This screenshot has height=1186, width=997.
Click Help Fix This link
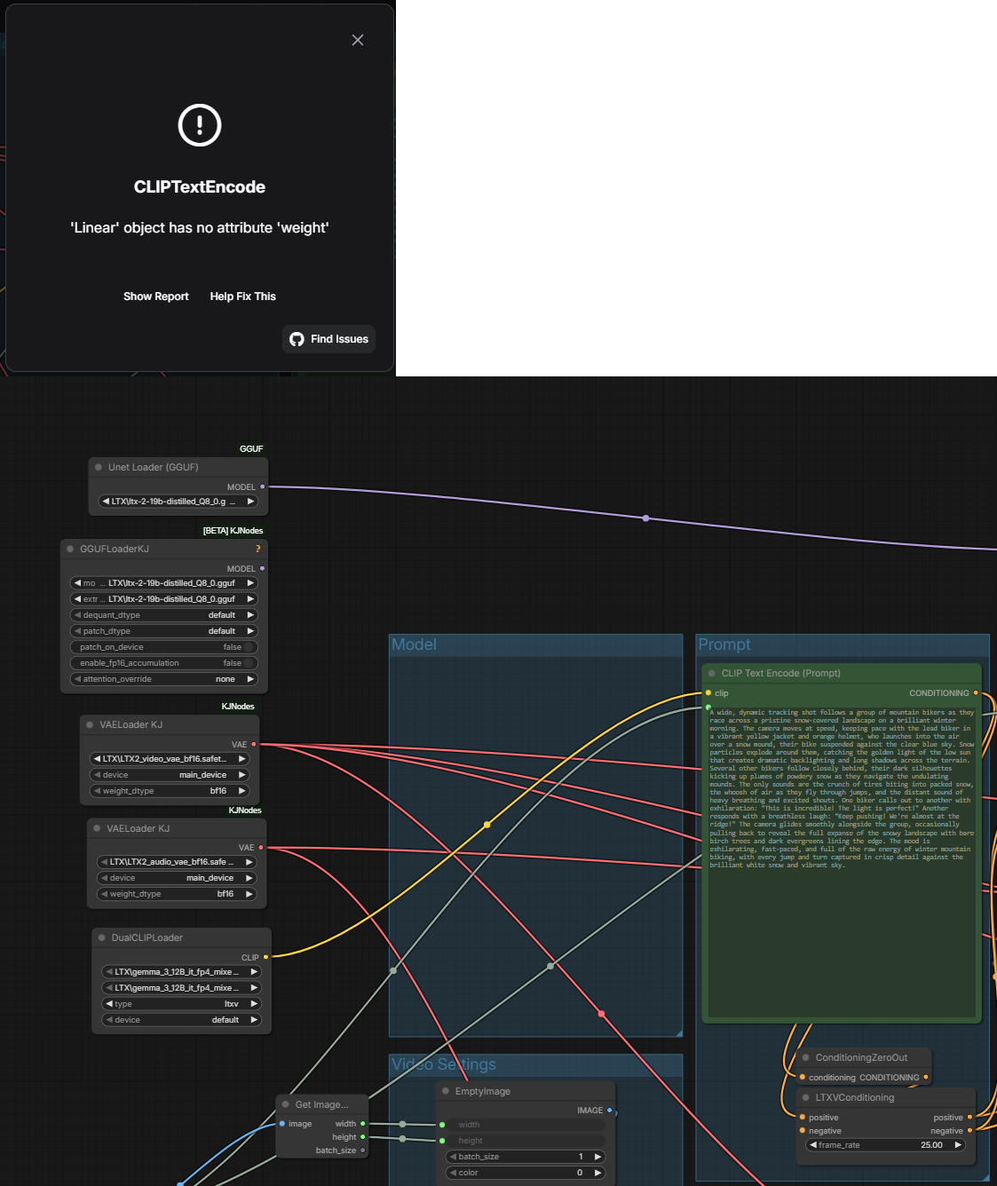coord(242,296)
